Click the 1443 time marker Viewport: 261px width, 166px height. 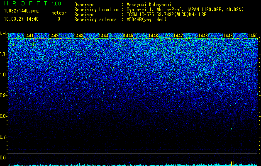click(x=78, y=36)
